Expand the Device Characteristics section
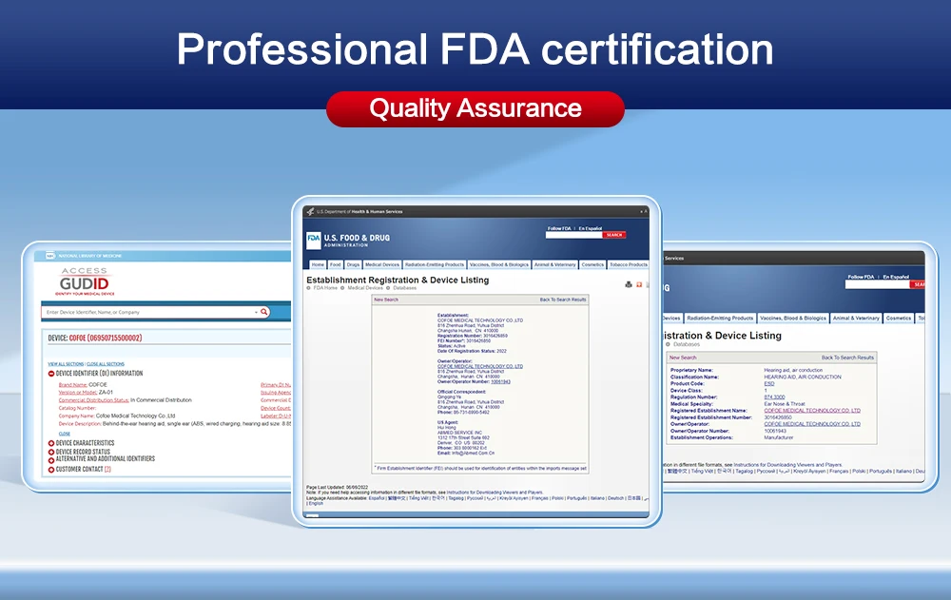The width and height of the screenshot is (951, 600). coord(51,443)
